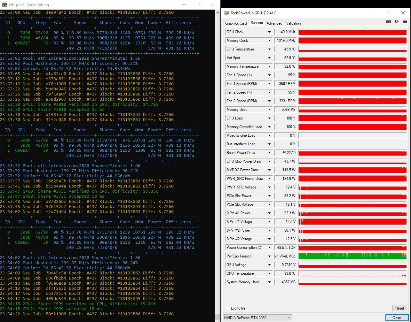Enable the Log to file checkbox
The image size is (411, 322).
coord(228,308)
